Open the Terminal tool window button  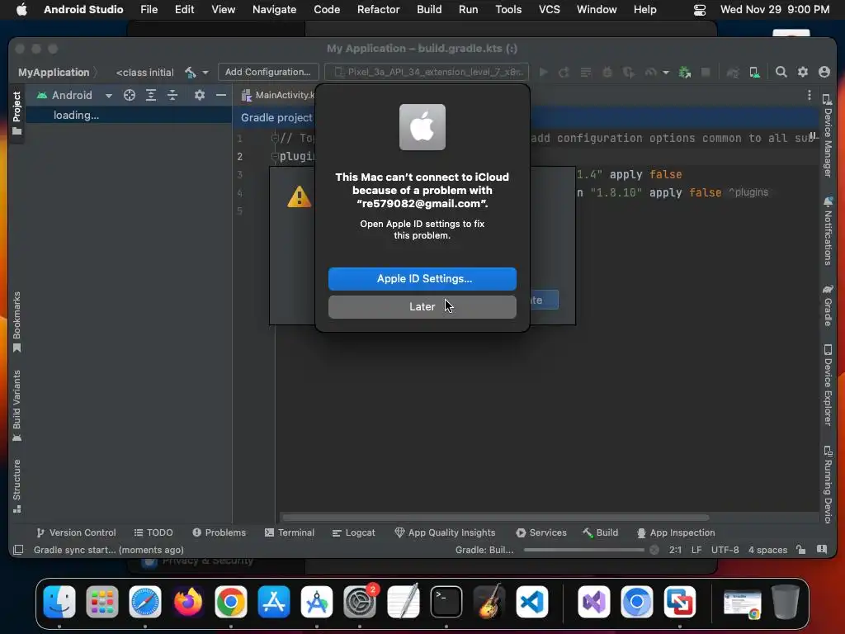(290, 532)
